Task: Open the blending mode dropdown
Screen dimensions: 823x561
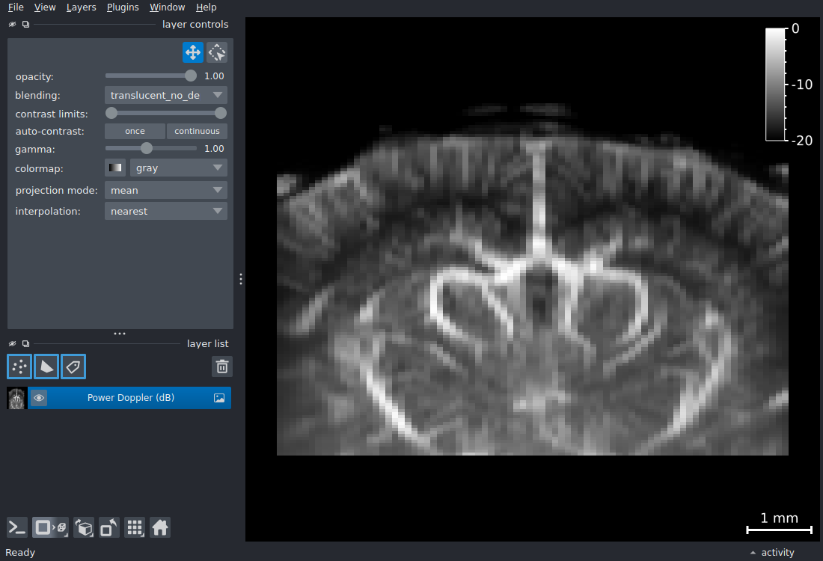Action: coord(166,95)
